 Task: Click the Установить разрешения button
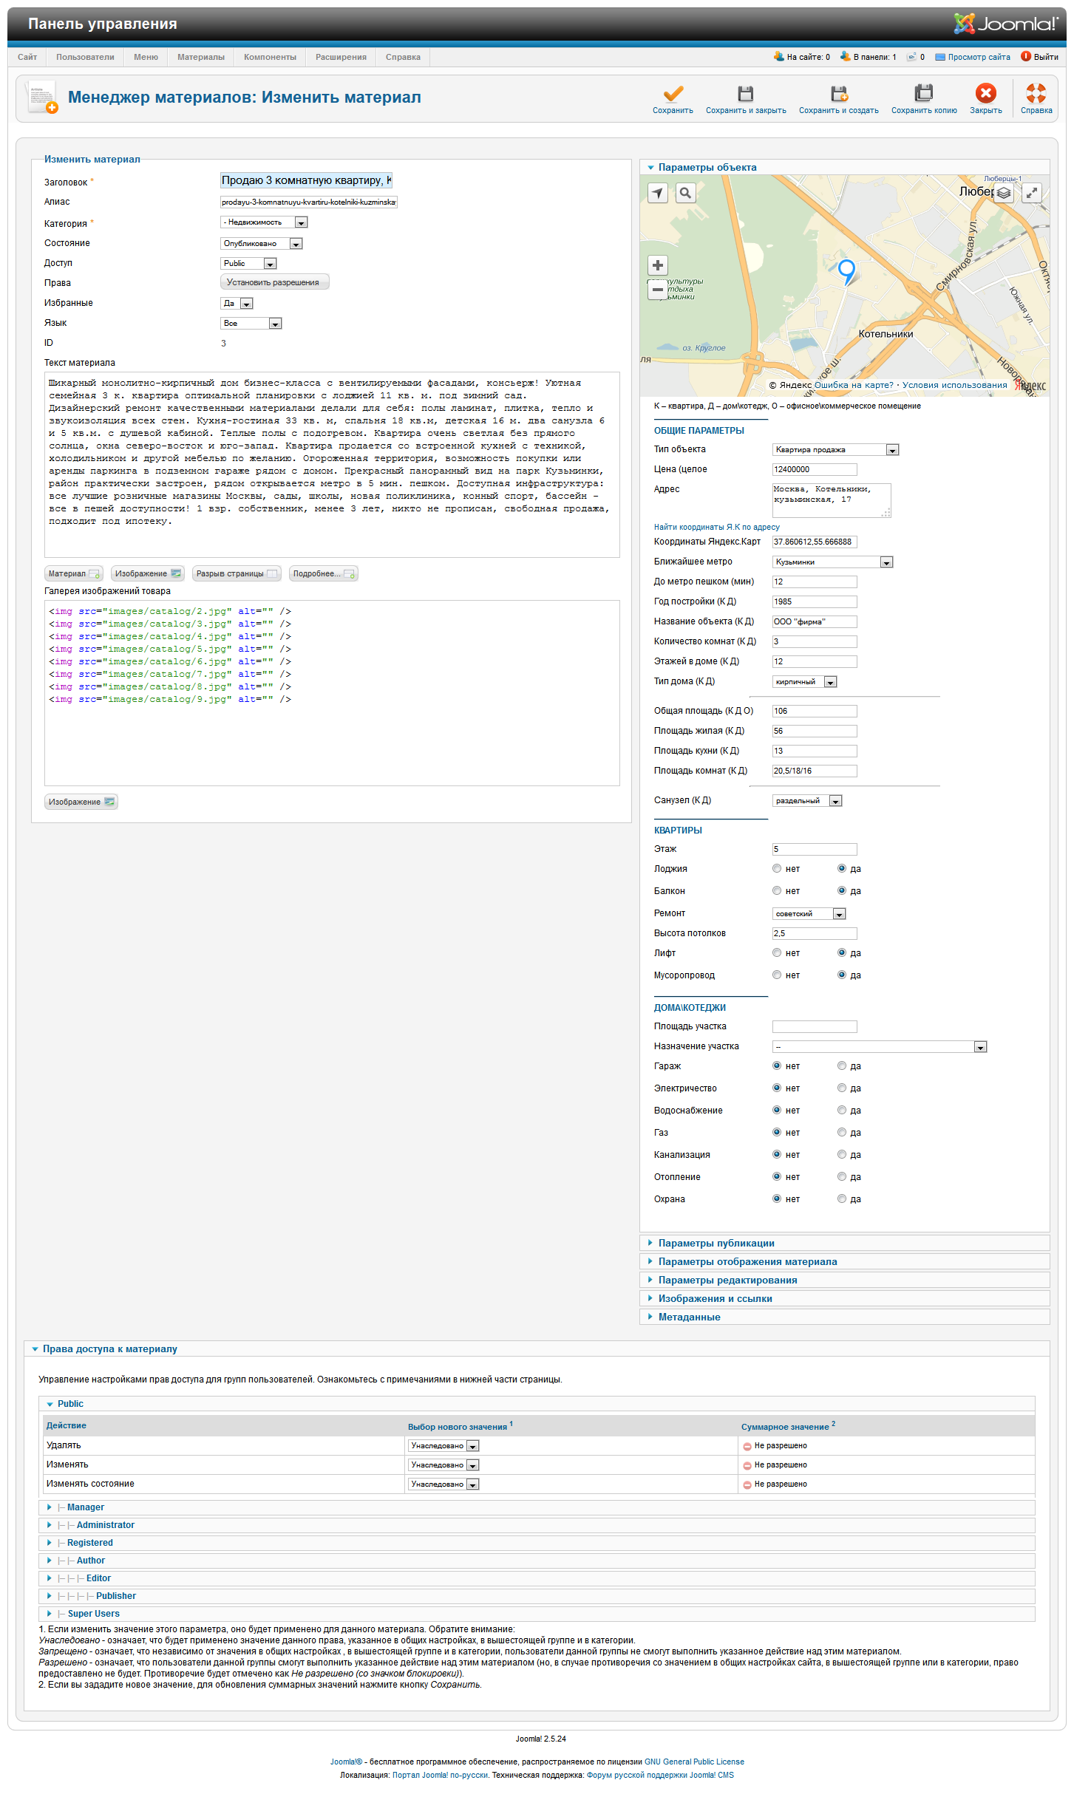coord(273,283)
